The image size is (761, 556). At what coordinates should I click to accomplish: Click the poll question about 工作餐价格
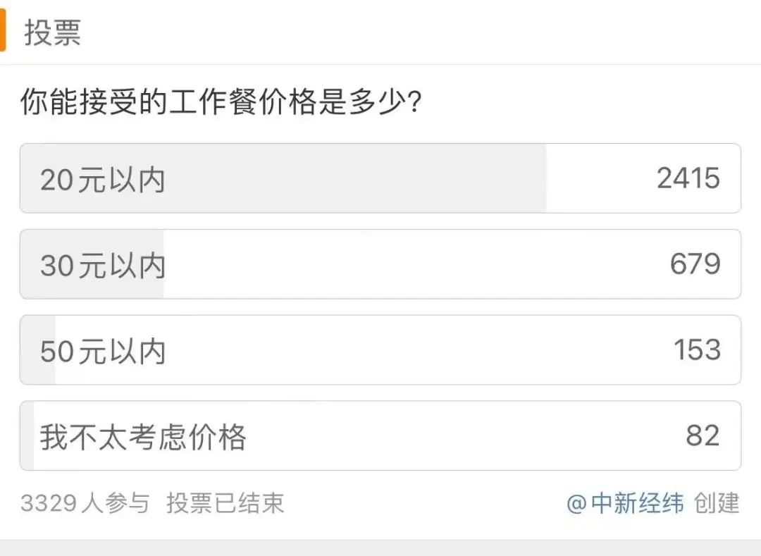coord(221,103)
